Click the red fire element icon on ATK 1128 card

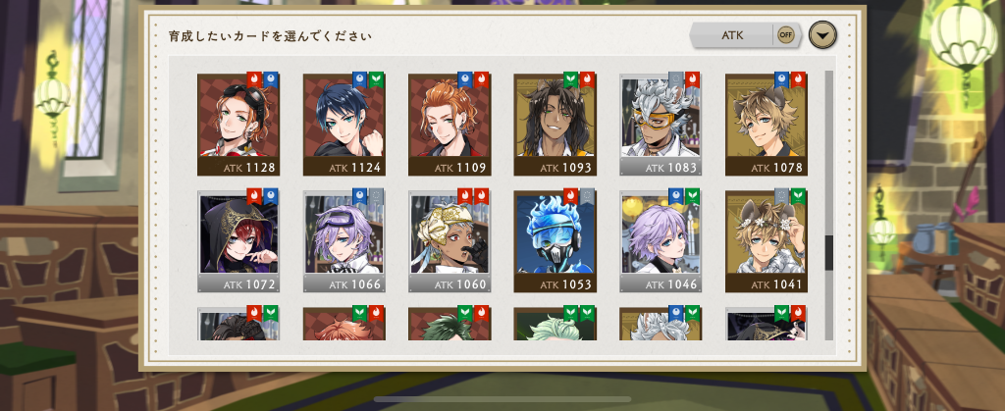pyautogui.click(x=254, y=79)
